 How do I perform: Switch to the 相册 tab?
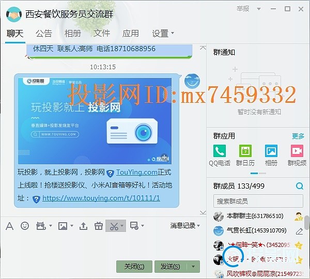73,33
